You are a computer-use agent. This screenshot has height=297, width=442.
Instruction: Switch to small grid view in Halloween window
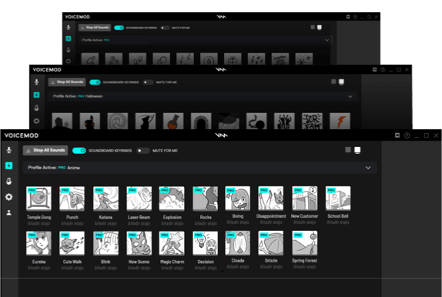pos(333,82)
